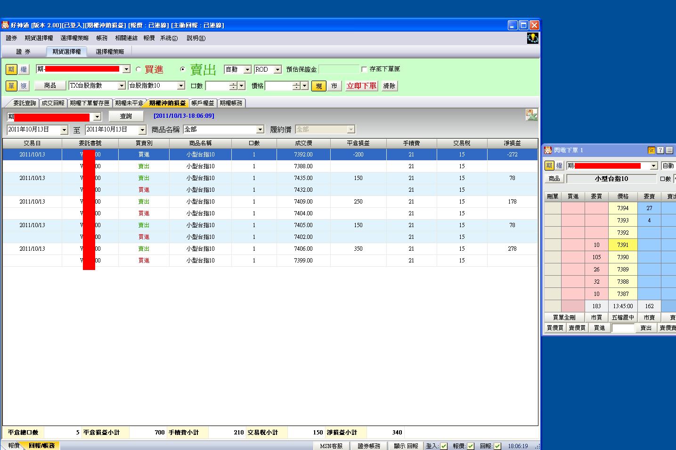This screenshot has width=676, height=450.
Task: Open the 商品名稱 全部 dropdown
Action: point(260,130)
